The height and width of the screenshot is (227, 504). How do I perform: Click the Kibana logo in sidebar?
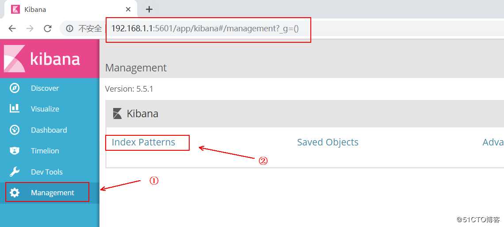(x=42, y=59)
